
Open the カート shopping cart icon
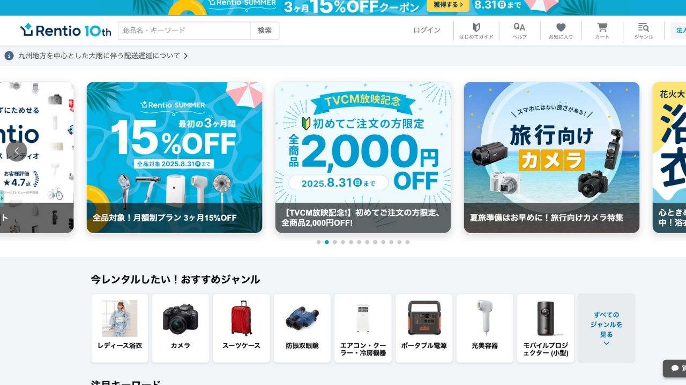(x=602, y=31)
